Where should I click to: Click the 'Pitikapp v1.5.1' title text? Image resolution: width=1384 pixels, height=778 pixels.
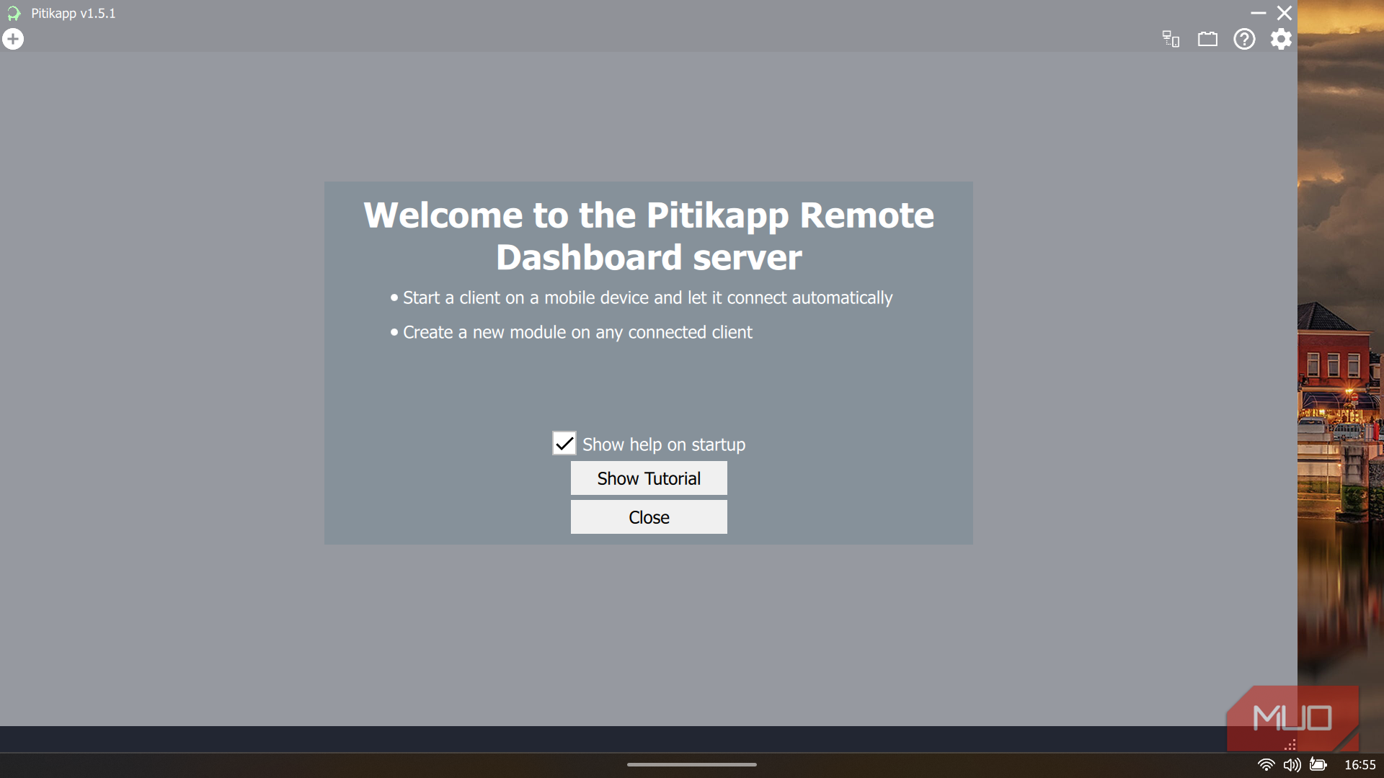(73, 13)
